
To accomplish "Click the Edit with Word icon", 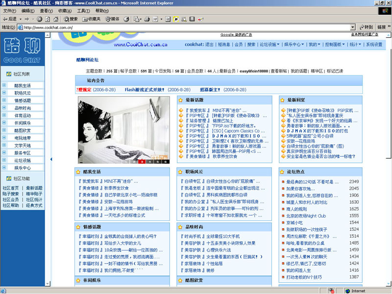I will pyautogui.click(x=155, y=19).
